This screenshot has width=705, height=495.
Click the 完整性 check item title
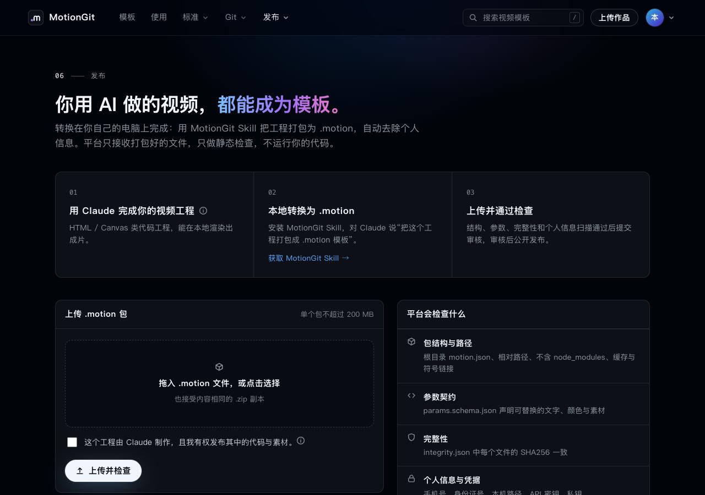436,439
